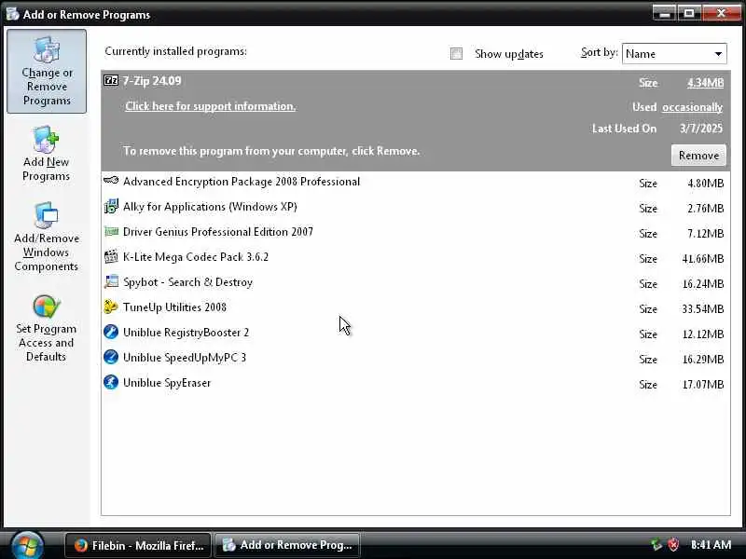Click the 3/7/2025 last used date
This screenshot has height=559, width=746.
701,129
